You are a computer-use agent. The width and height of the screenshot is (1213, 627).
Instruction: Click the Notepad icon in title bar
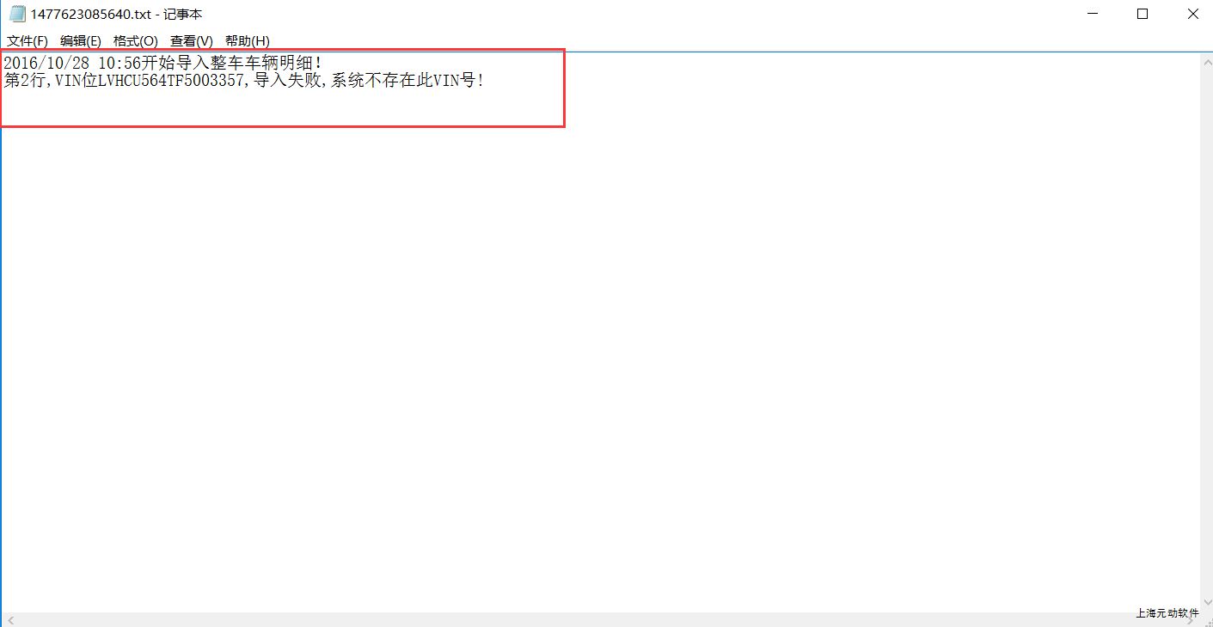(x=17, y=14)
